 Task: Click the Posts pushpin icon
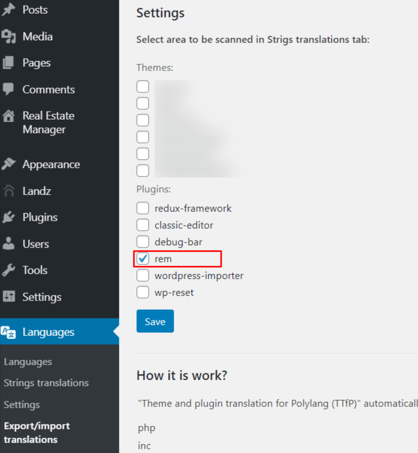(8, 9)
